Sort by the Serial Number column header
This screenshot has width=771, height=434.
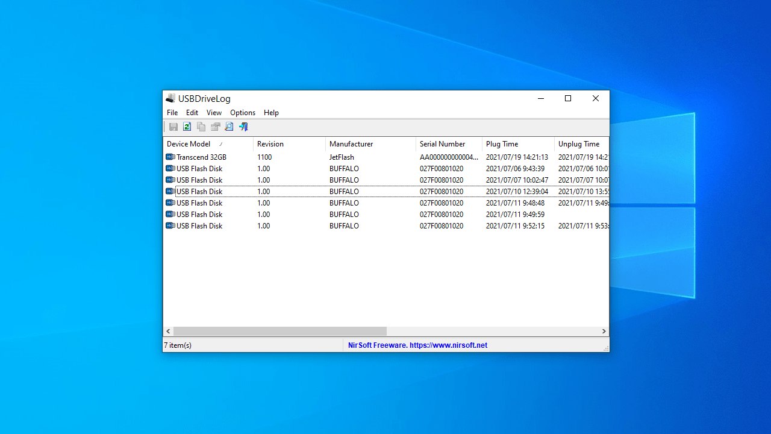tap(449, 144)
